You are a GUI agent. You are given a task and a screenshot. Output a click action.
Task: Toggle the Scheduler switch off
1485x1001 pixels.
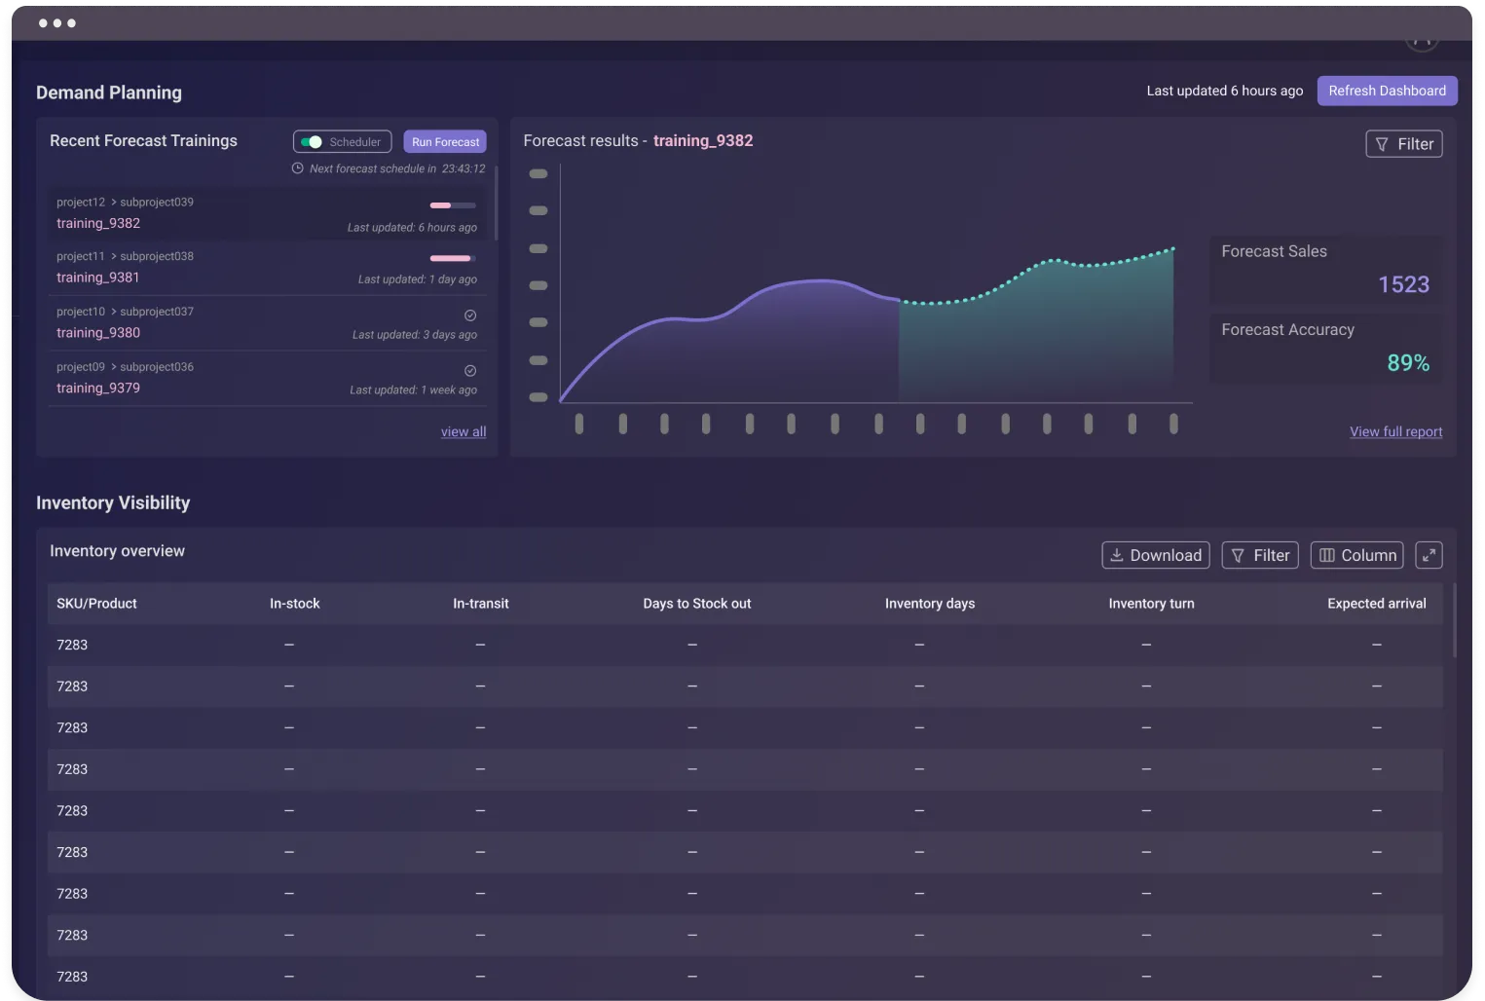(x=314, y=141)
